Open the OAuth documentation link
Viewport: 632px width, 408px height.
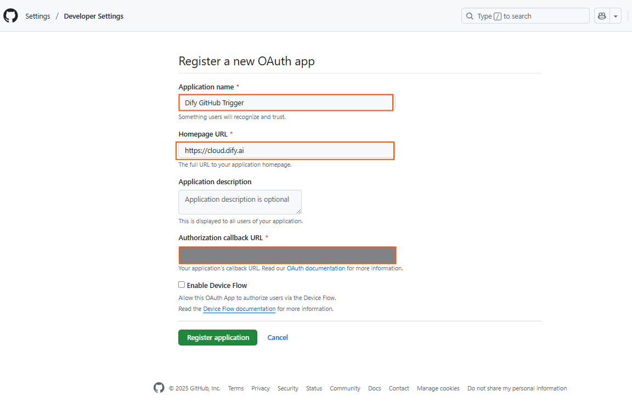(x=316, y=269)
